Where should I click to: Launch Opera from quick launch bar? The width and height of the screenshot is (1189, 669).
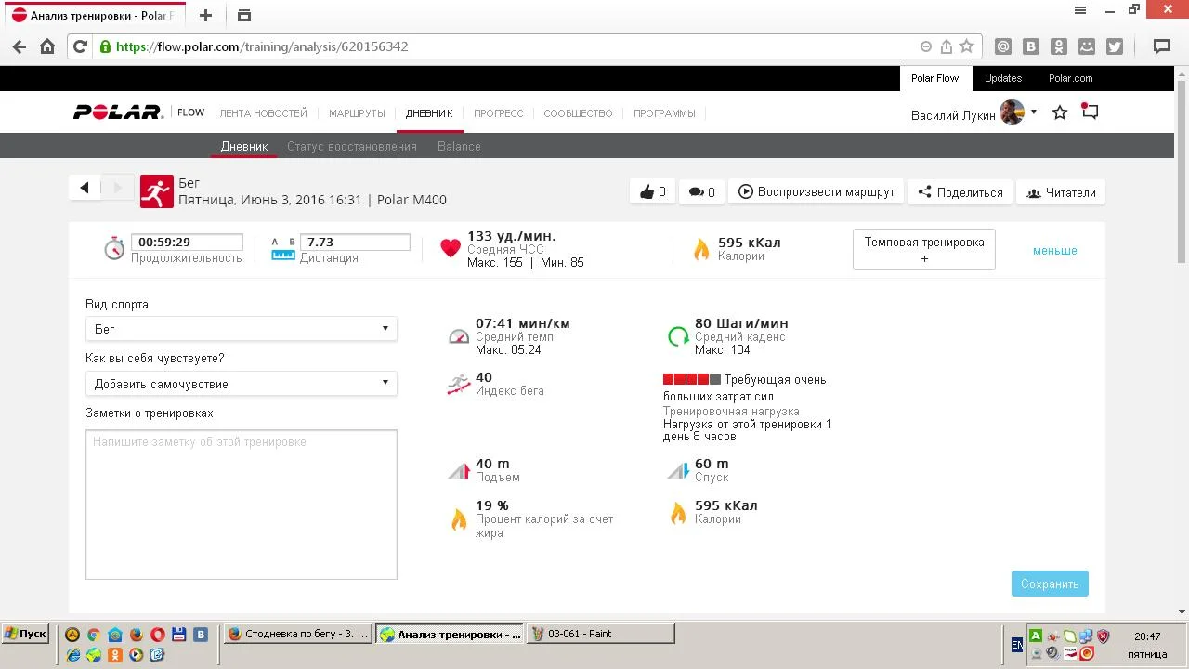coord(158,635)
